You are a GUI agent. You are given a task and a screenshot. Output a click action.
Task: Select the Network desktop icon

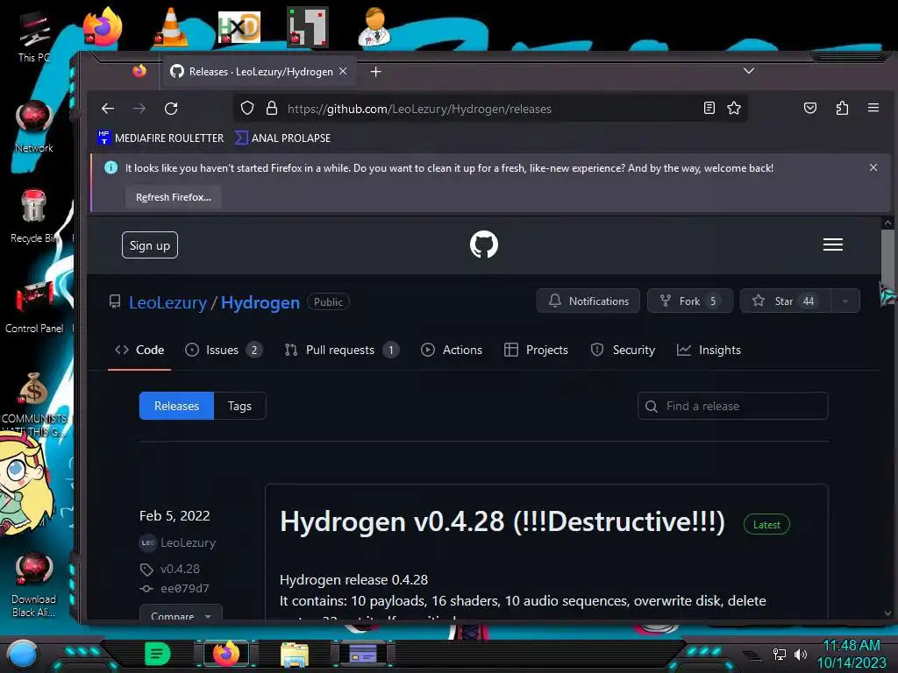pos(34,126)
